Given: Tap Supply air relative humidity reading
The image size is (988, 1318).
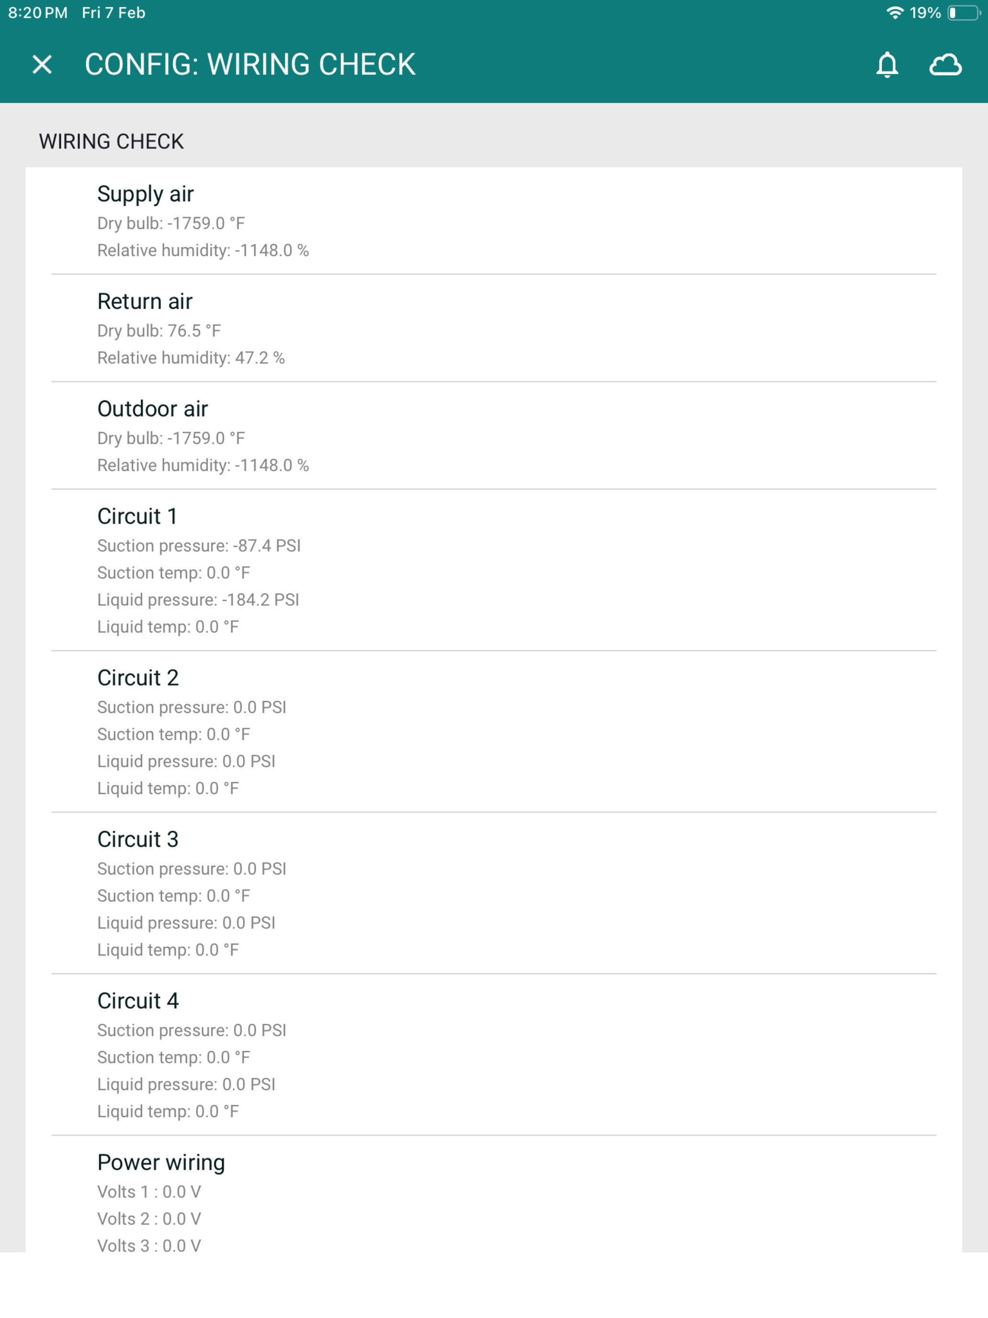Looking at the screenshot, I should click(x=203, y=250).
